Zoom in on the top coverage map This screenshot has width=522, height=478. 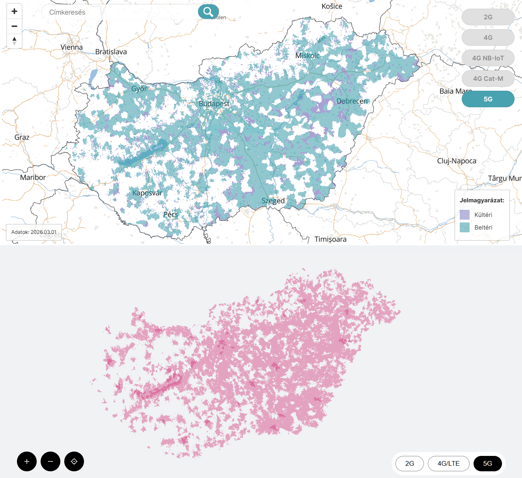[x=15, y=11]
